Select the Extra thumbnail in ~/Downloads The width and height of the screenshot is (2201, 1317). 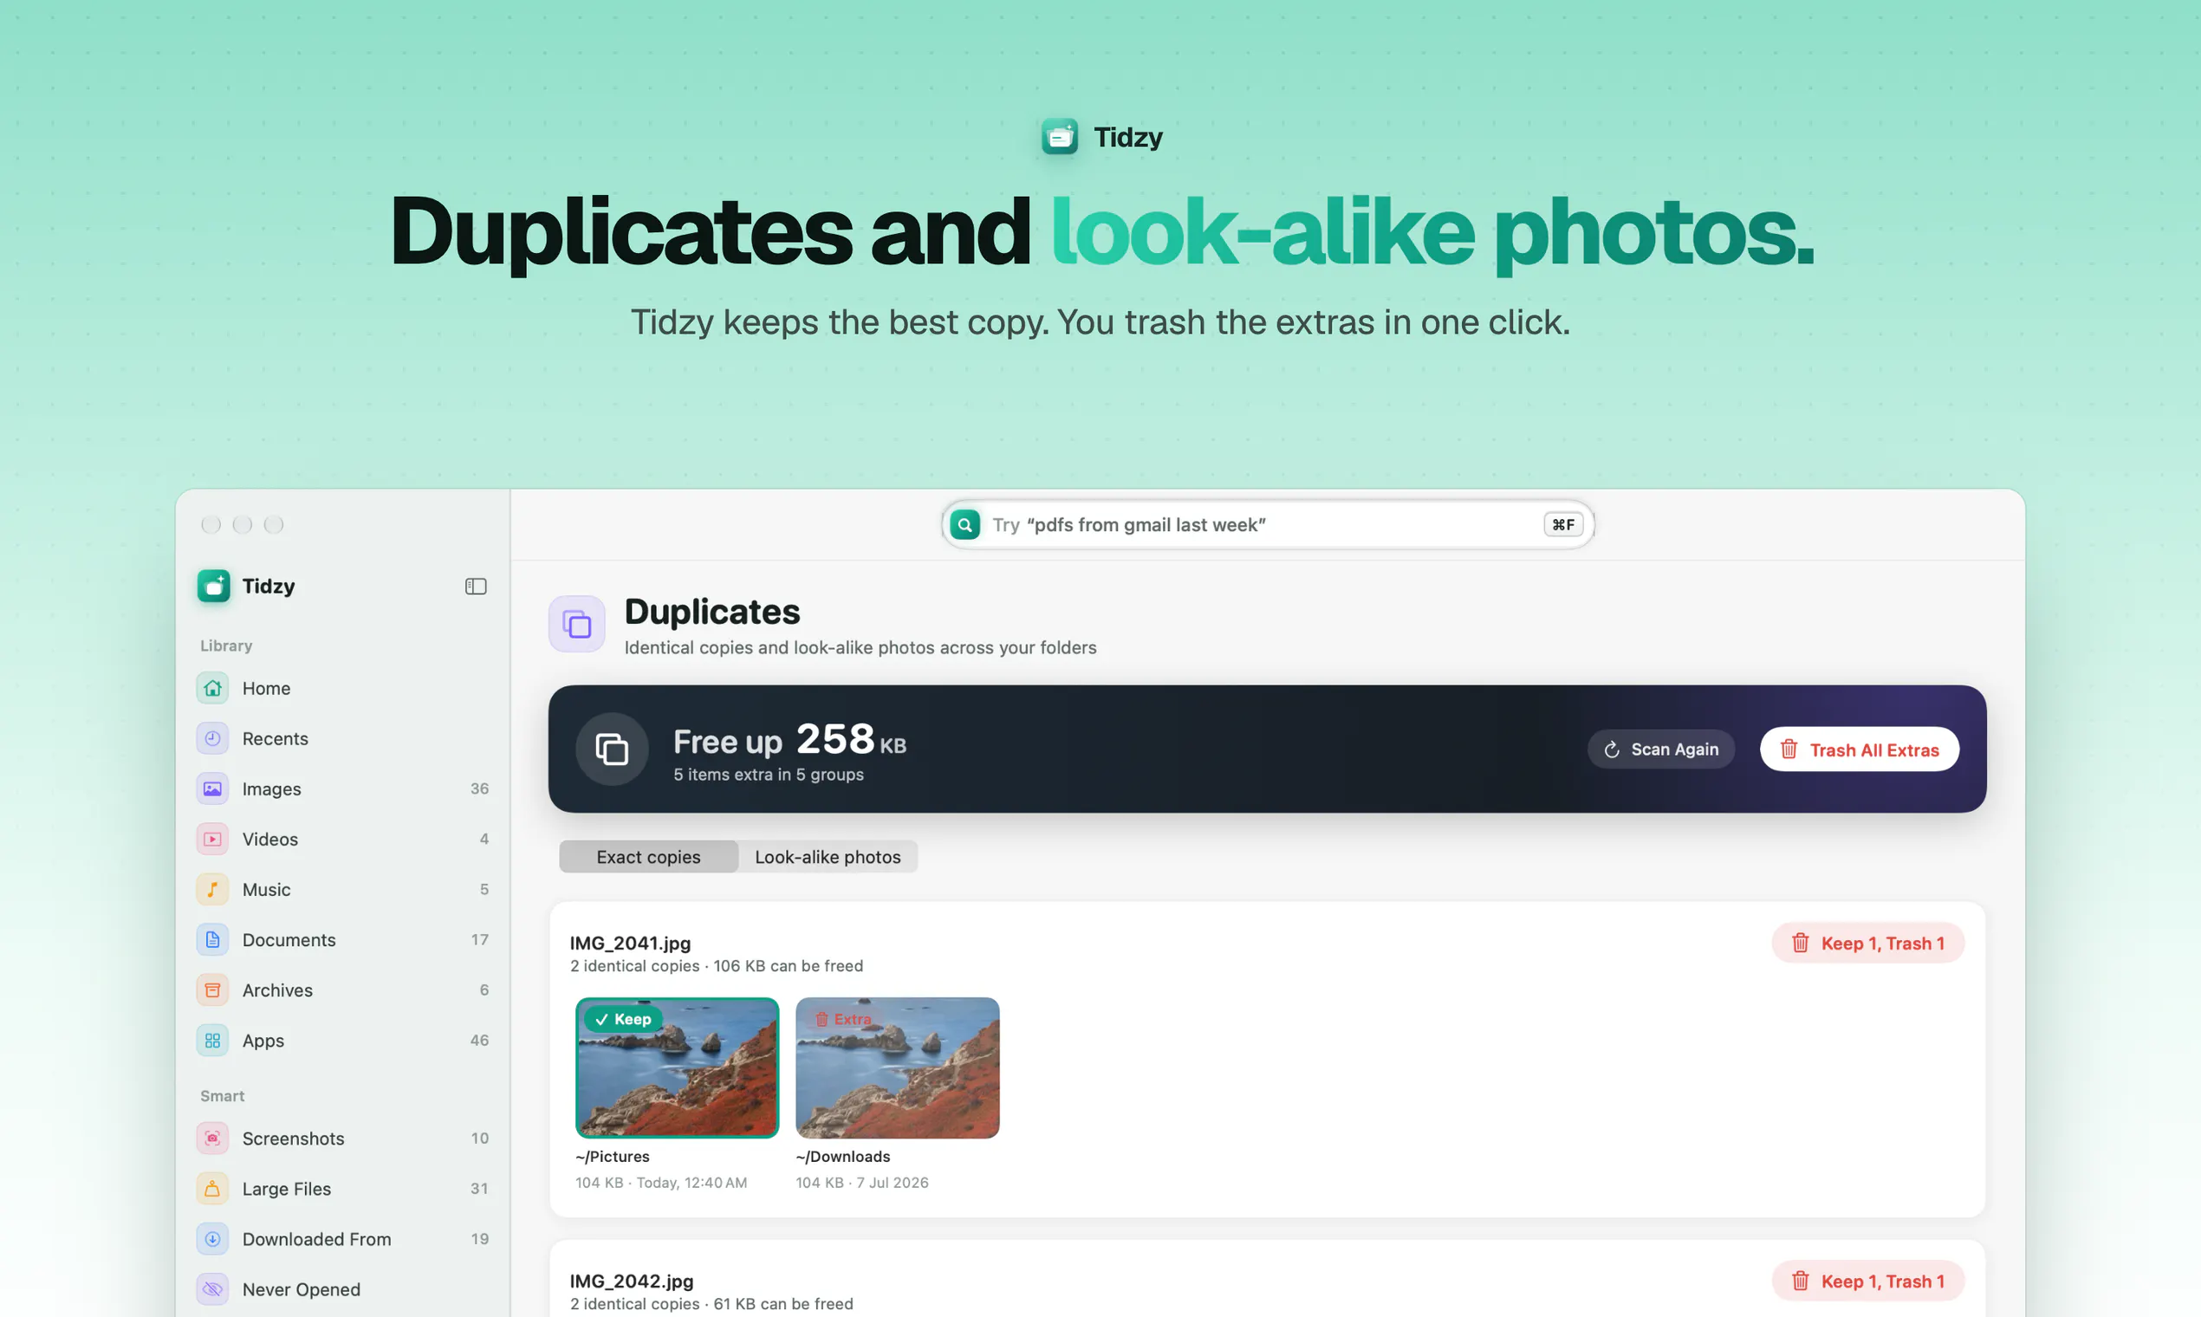click(x=897, y=1067)
